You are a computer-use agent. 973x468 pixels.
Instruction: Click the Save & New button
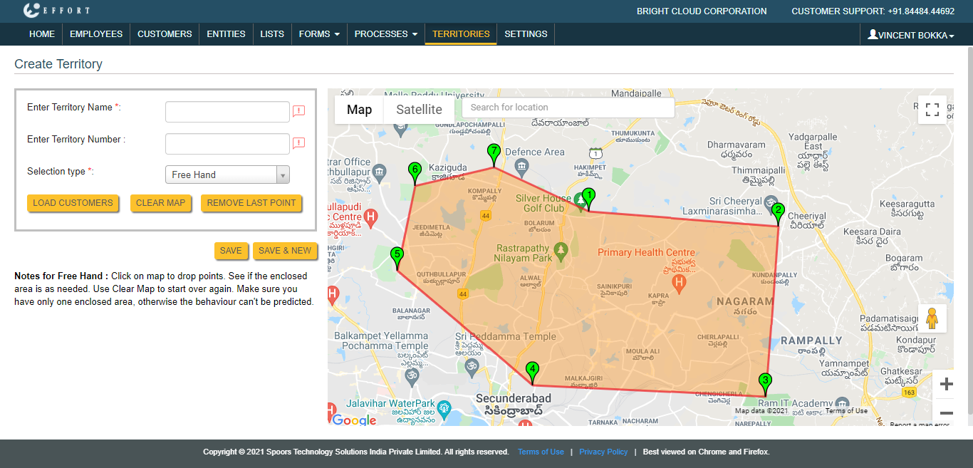284,251
